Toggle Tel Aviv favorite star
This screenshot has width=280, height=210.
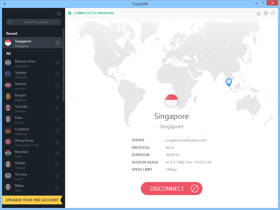click(x=57, y=176)
